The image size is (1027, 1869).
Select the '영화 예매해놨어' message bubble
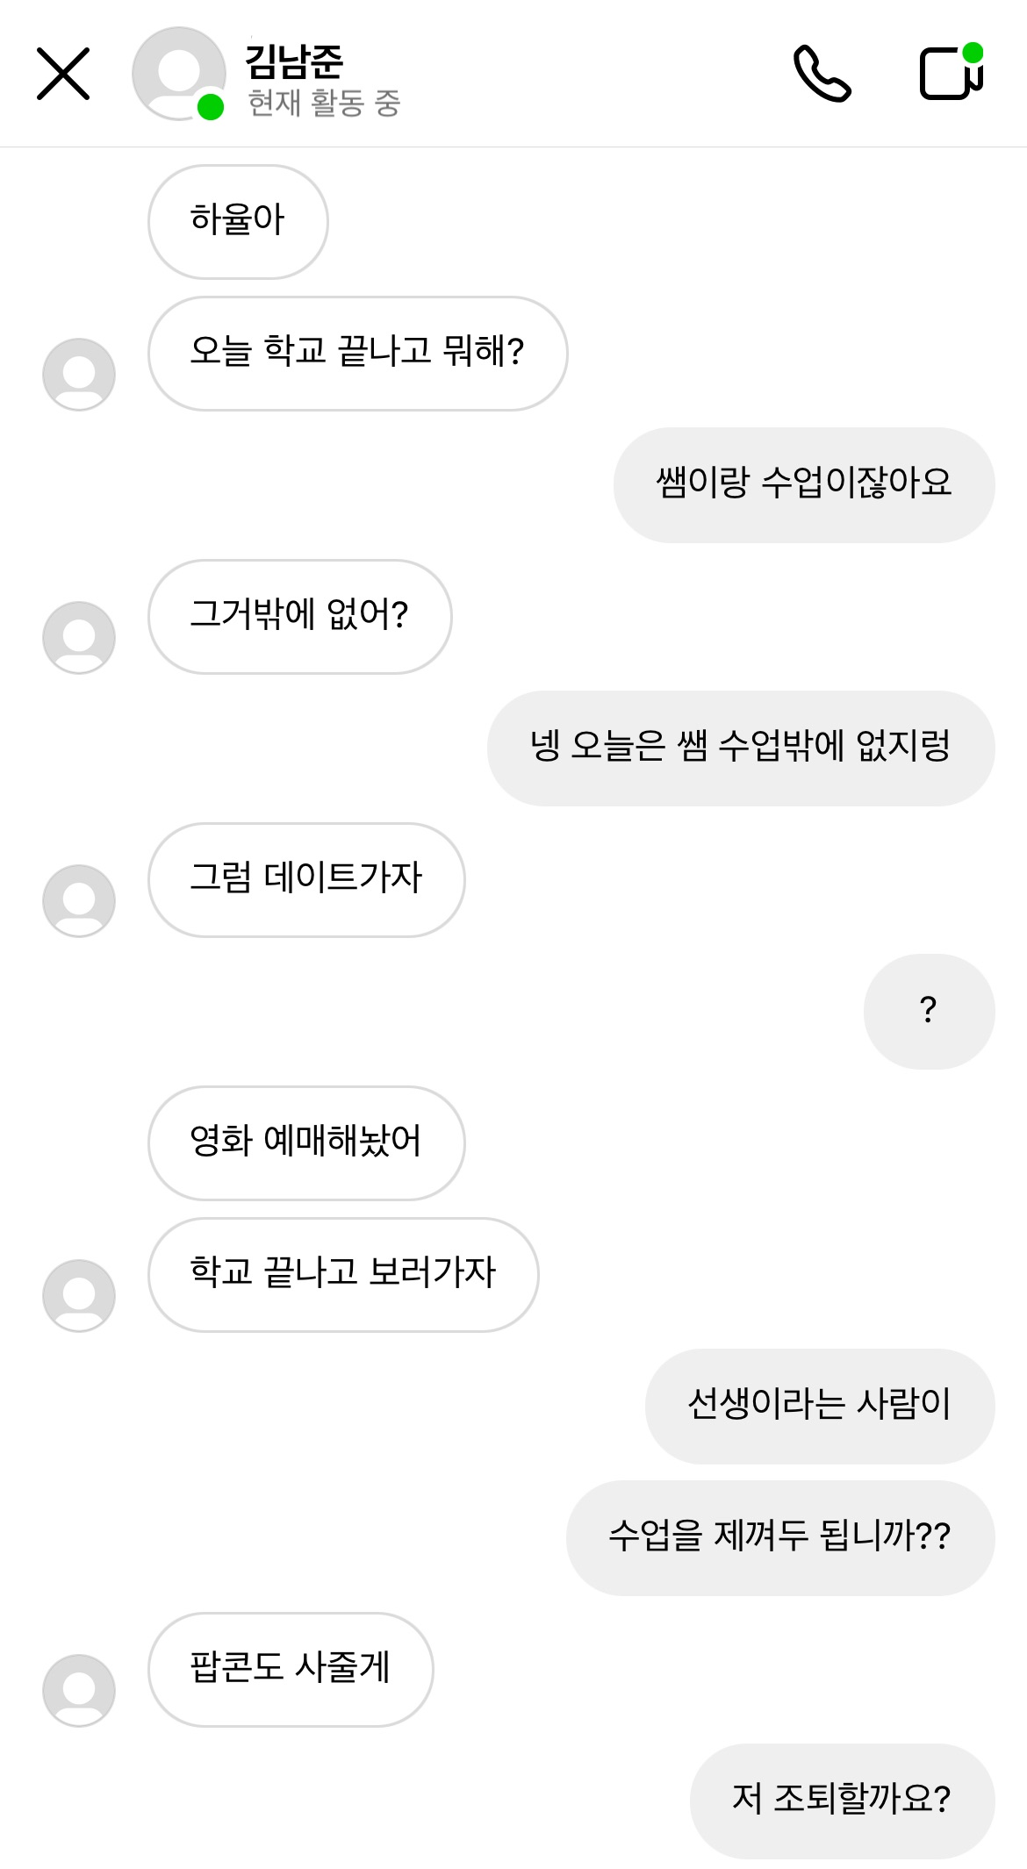pyautogui.click(x=305, y=1142)
